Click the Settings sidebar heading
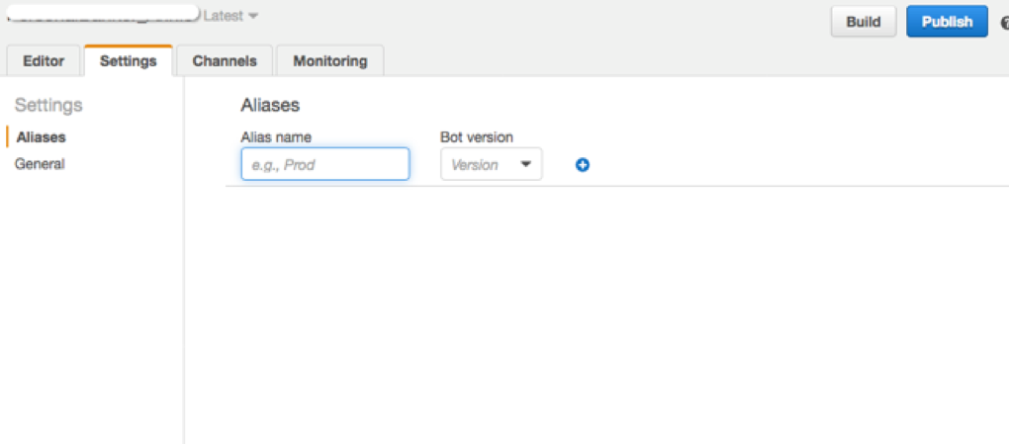This screenshot has height=444, width=1009. click(x=48, y=106)
